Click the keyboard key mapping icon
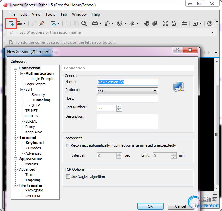This screenshot has height=211, width=222. [x=184, y=24]
